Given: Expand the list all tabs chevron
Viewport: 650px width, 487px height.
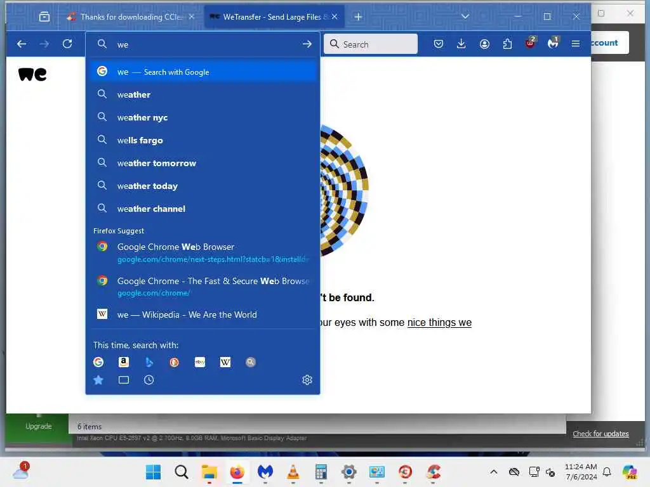Looking at the screenshot, I should click(465, 16).
